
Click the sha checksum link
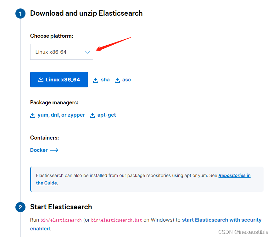pos(105,80)
